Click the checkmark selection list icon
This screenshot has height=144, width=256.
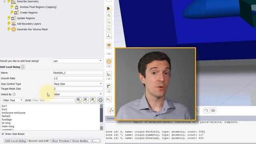click(86, 100)
